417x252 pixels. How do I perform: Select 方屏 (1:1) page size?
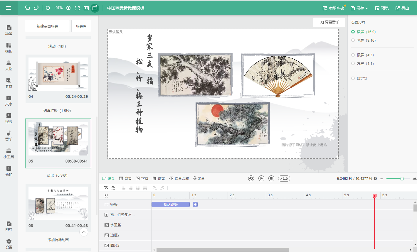[x=363, y=63]
